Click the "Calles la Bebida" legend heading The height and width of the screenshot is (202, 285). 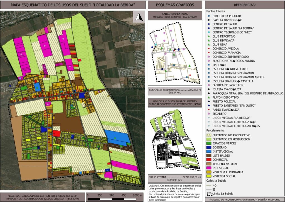pyautogui.click(x=216, y=181)
